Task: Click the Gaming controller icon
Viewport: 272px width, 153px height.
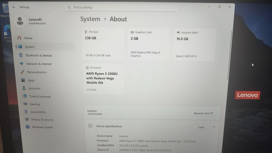Action: point(25,104)
